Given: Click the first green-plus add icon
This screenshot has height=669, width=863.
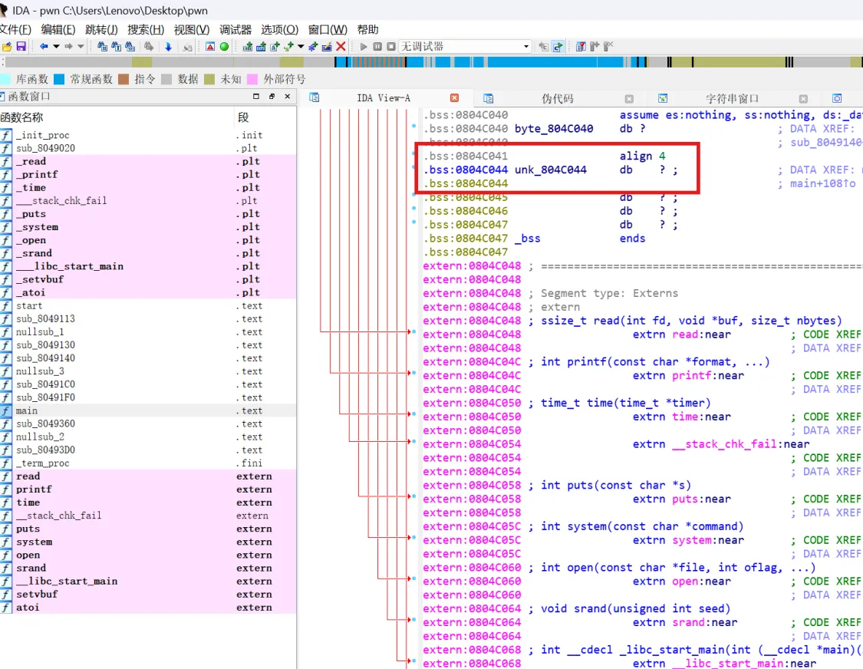Looking at the screenshot, I should point(248,47).
